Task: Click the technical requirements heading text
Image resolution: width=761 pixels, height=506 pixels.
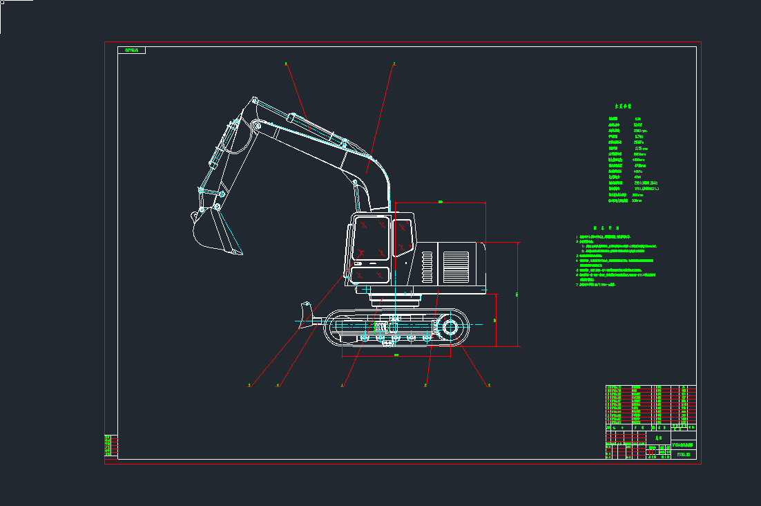Action: [607, 227]
